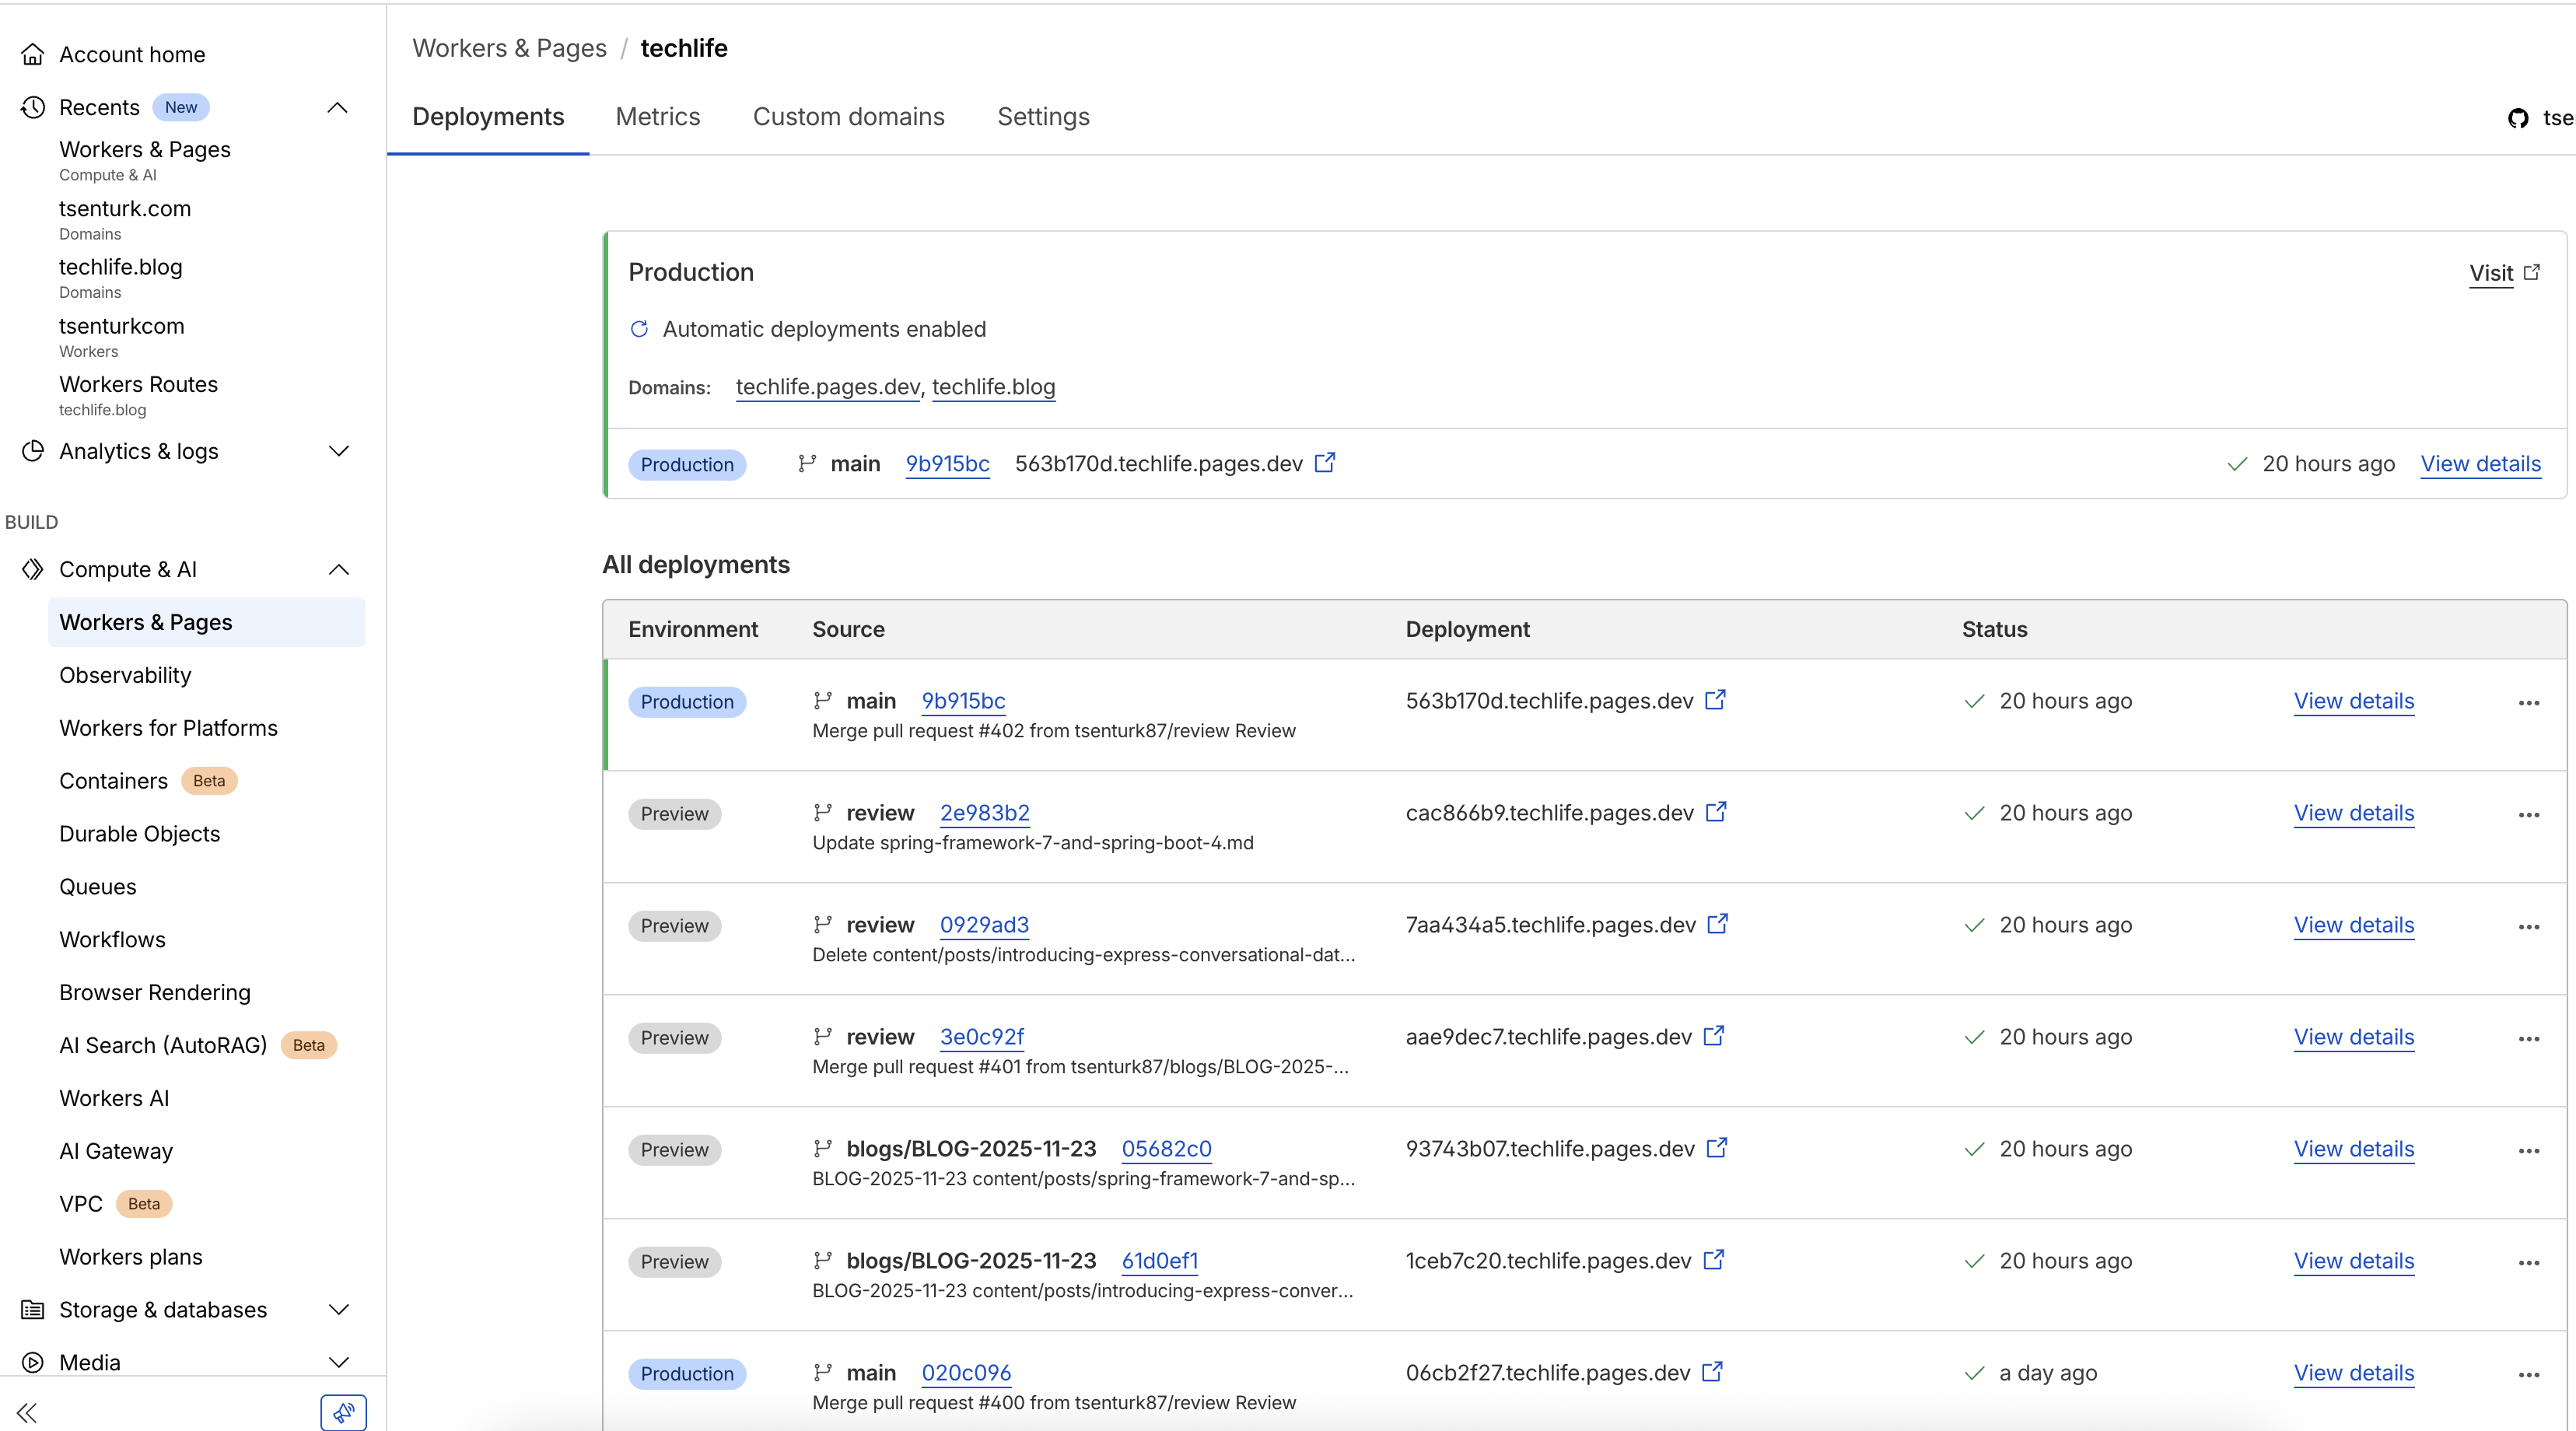This screenshot has height=1431, width=2576.
Task: Collapse the sidebar with the double-arrow icon
Action: click(x=27, y=1412)
